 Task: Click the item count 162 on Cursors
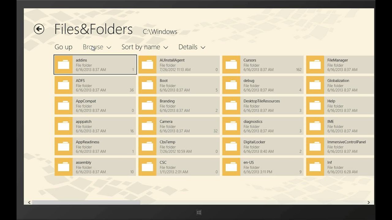pos(299,70)
